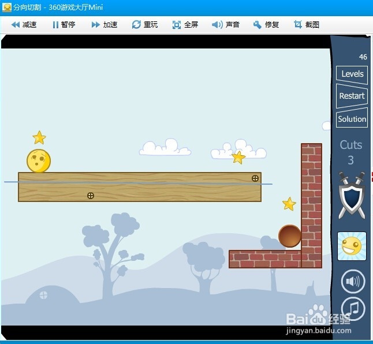Image resolution: width=373 pixels, height=344 pixels.
Task: Click the vertical brick wall
Action: pyautogui.click(x=312, y=205)
